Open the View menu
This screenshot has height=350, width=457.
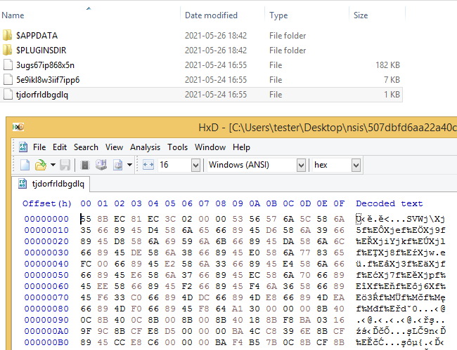coord(114,147)
